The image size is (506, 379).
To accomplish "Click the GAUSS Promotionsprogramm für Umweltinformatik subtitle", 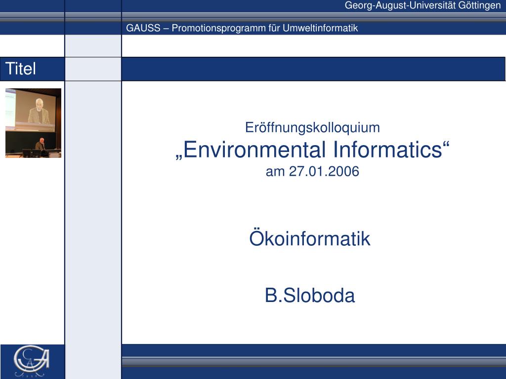I will click(x=242, y=28).
